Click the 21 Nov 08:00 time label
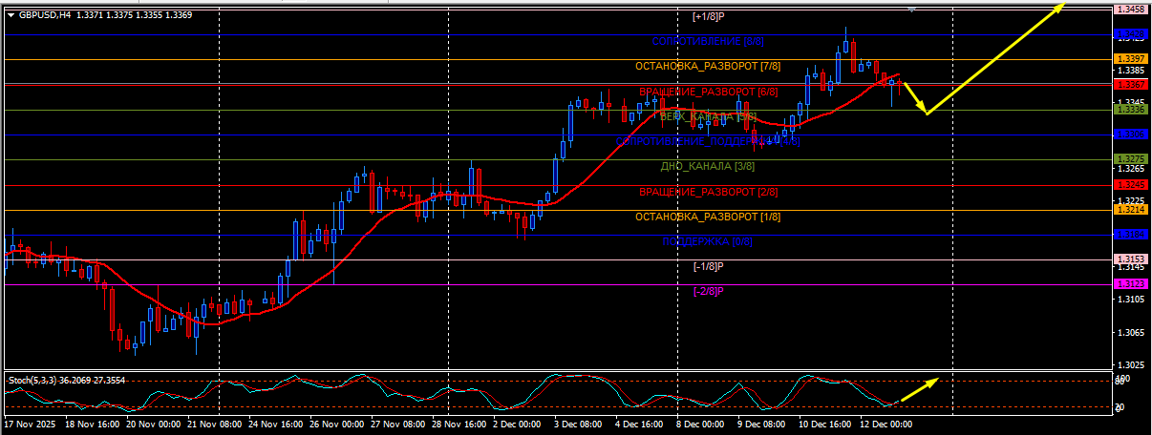The image size is (1152, 435). pyautogui.click(x=214, y=423)
